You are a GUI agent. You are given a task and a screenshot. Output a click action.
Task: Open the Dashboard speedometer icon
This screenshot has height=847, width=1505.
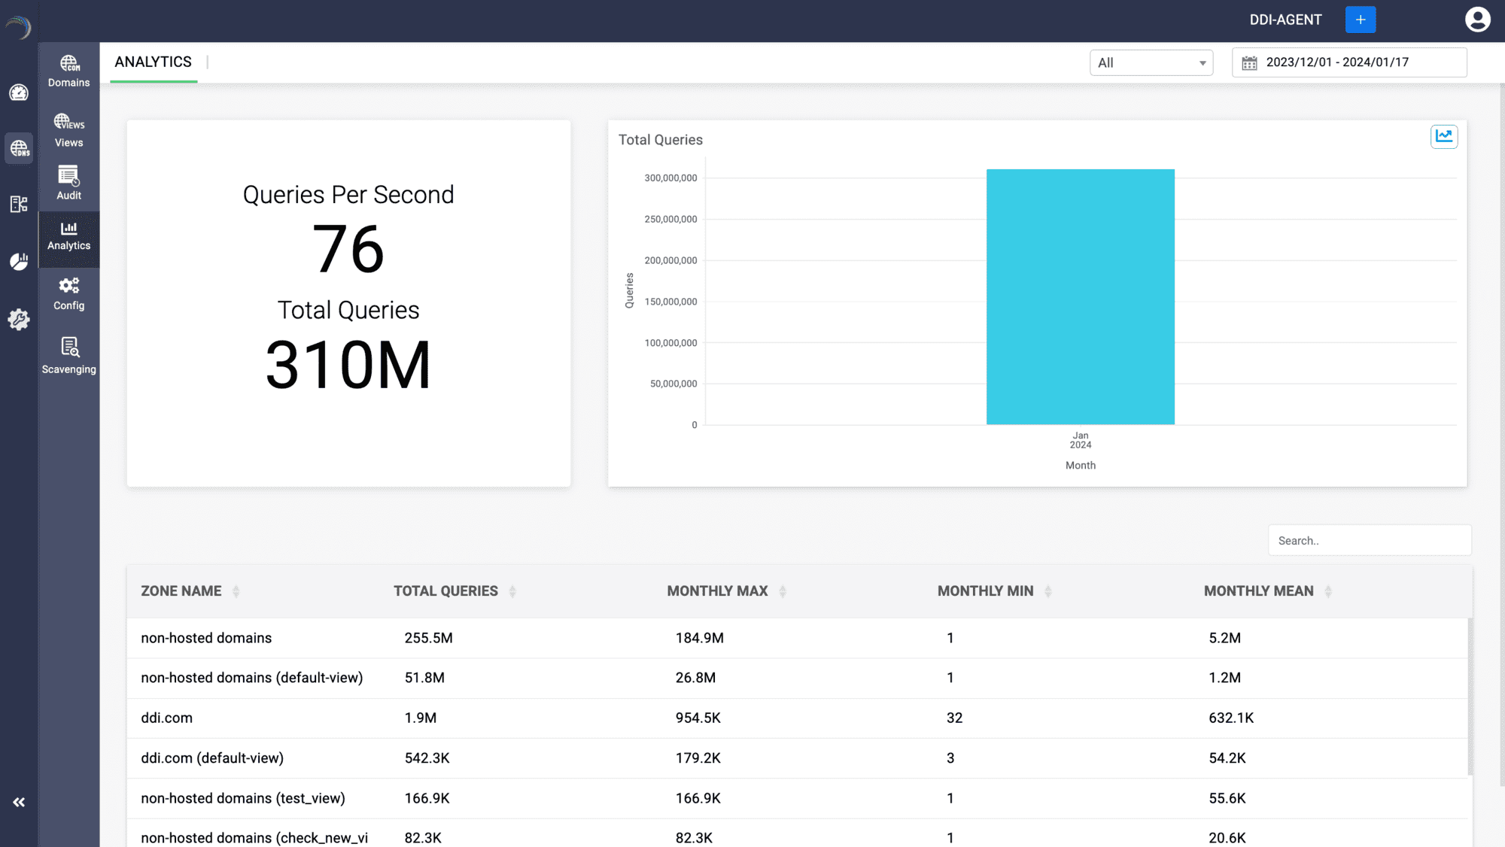19,93
